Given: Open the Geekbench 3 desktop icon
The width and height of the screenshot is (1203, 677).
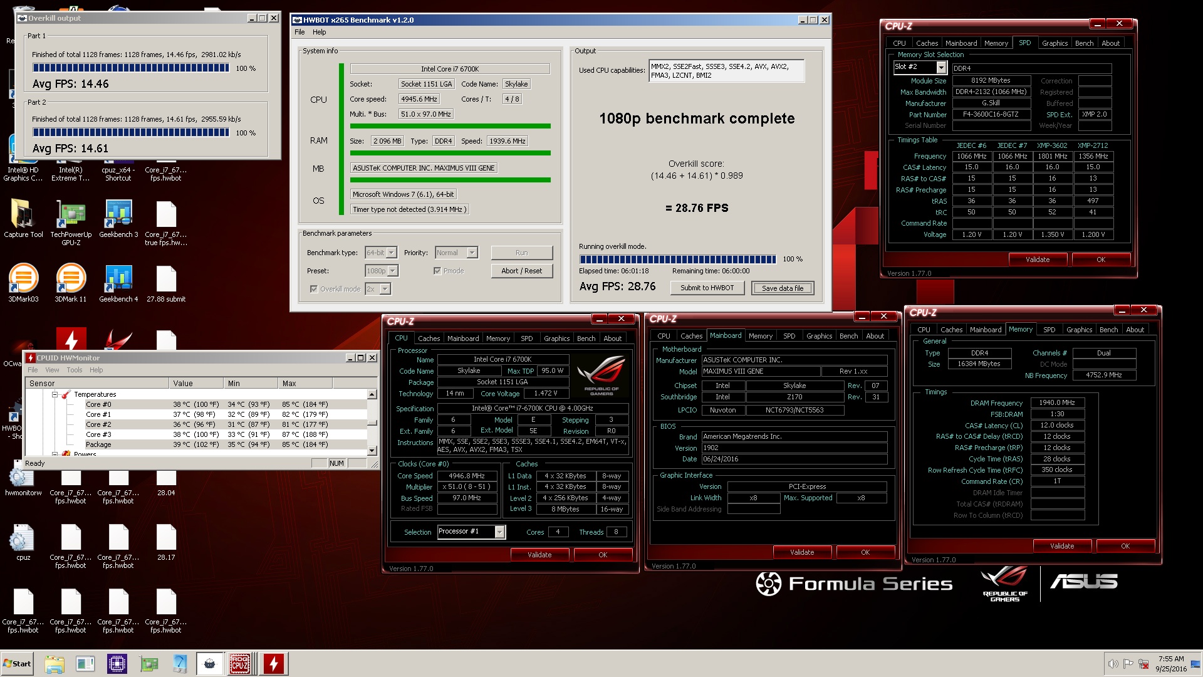Looking at the screenshot, I should click(x=118, y=219).
